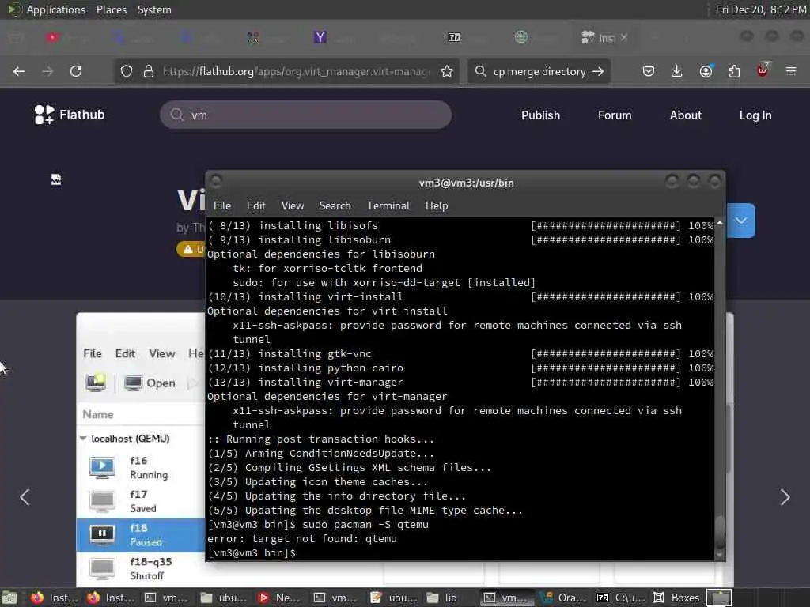The image size is (810, 607).
Task: Click the Flathub search field containing 'vm'
Action: 306,115
